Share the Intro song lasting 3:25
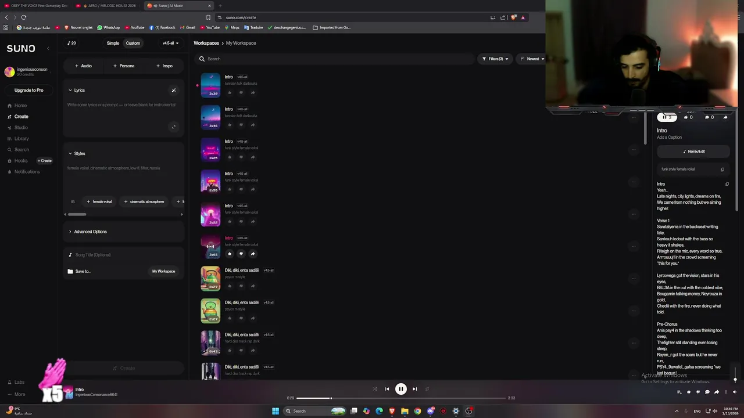Screen dimensions: 744x418 [253, 157]
